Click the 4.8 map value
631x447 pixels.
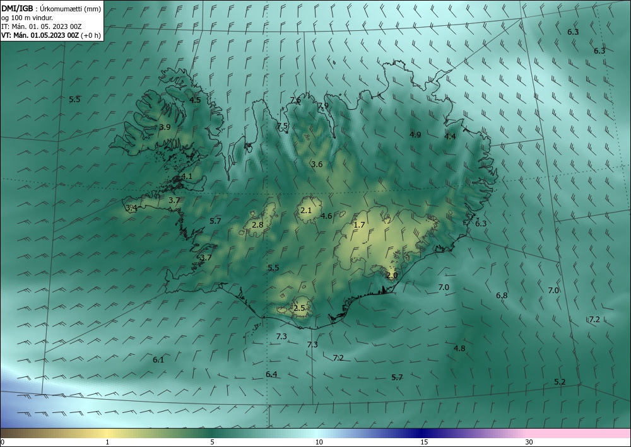tap(459, 348)
